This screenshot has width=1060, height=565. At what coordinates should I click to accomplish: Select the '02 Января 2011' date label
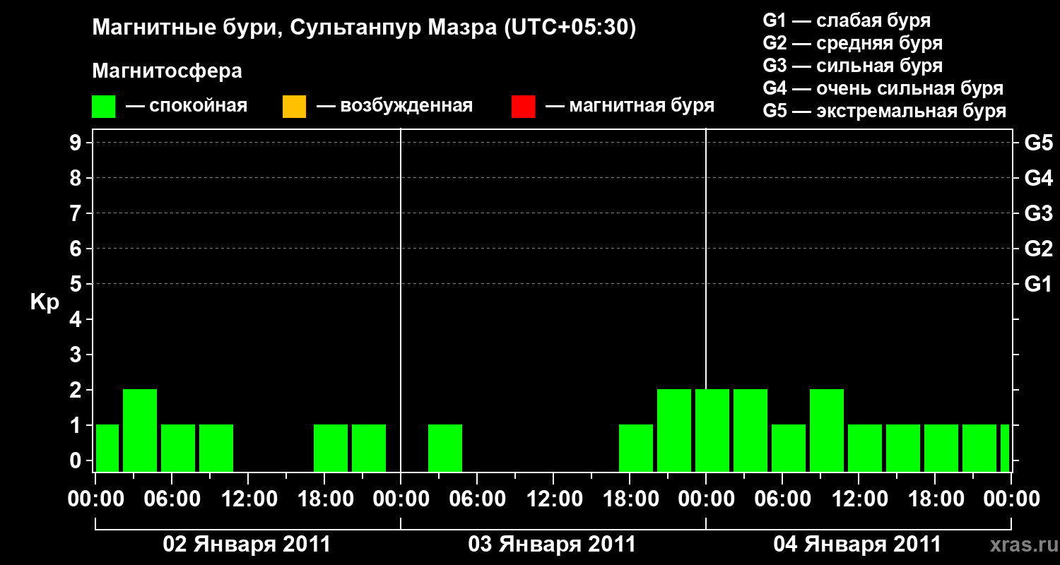tap(247, 545)
